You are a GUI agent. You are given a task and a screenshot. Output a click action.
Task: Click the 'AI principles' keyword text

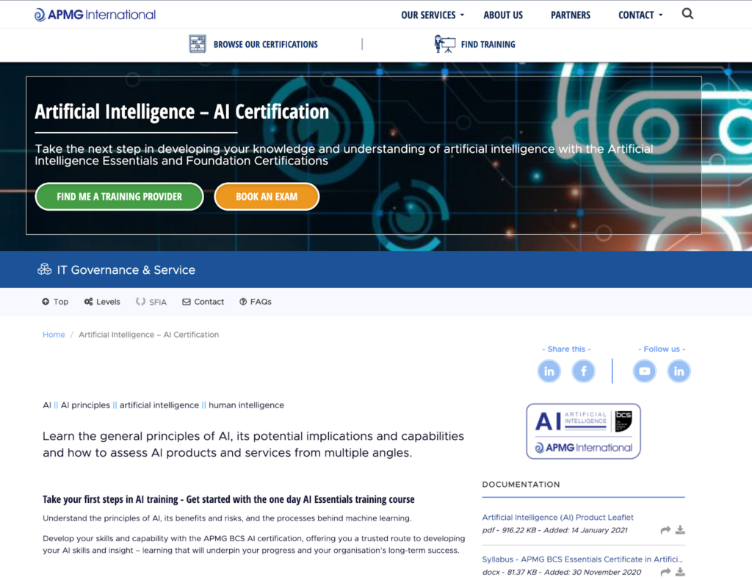click(85, 405)
